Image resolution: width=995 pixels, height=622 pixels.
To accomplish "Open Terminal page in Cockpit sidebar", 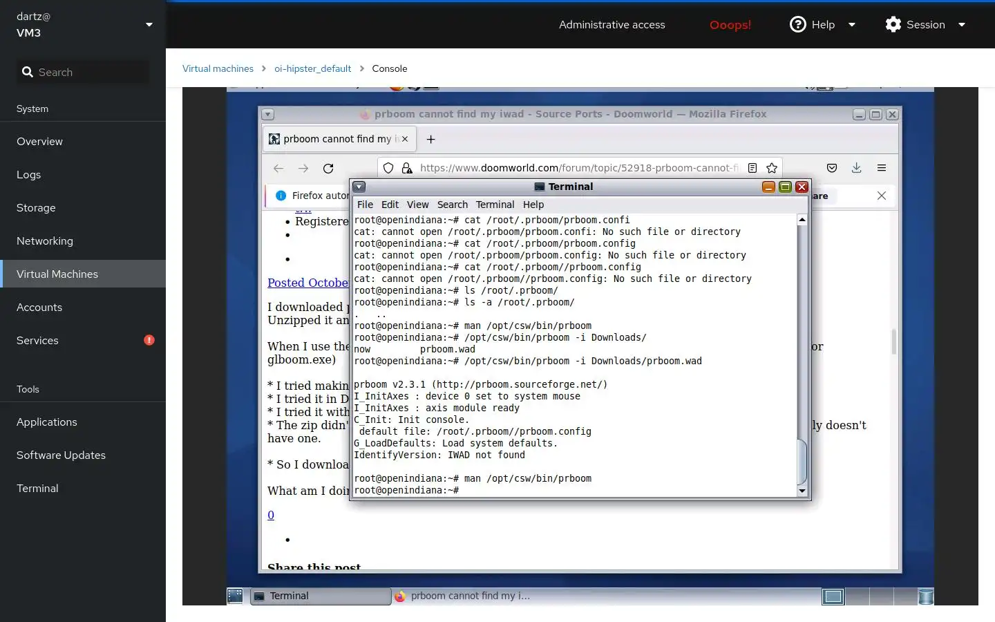I will point(83,488).
